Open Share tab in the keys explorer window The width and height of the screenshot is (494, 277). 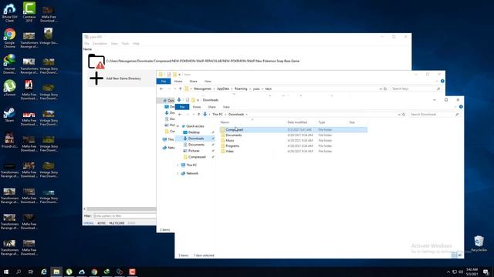pos(193,82)
